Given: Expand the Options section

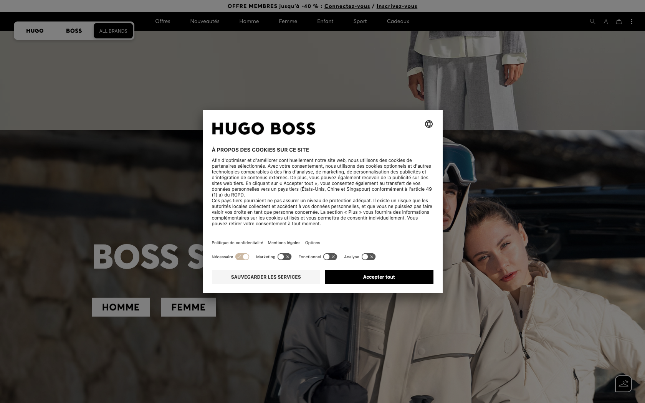Looking at the screenshot, I should coord(313,243).
